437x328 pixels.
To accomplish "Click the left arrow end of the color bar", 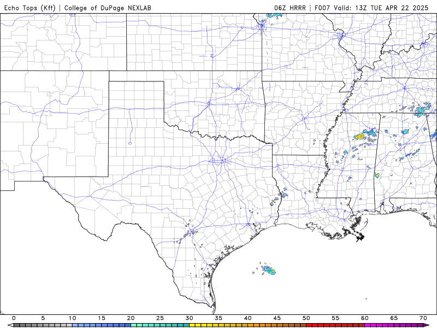I will tap(10, 325).
